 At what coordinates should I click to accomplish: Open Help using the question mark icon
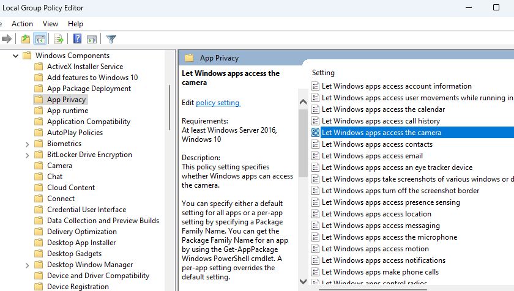tap(78, 39)
